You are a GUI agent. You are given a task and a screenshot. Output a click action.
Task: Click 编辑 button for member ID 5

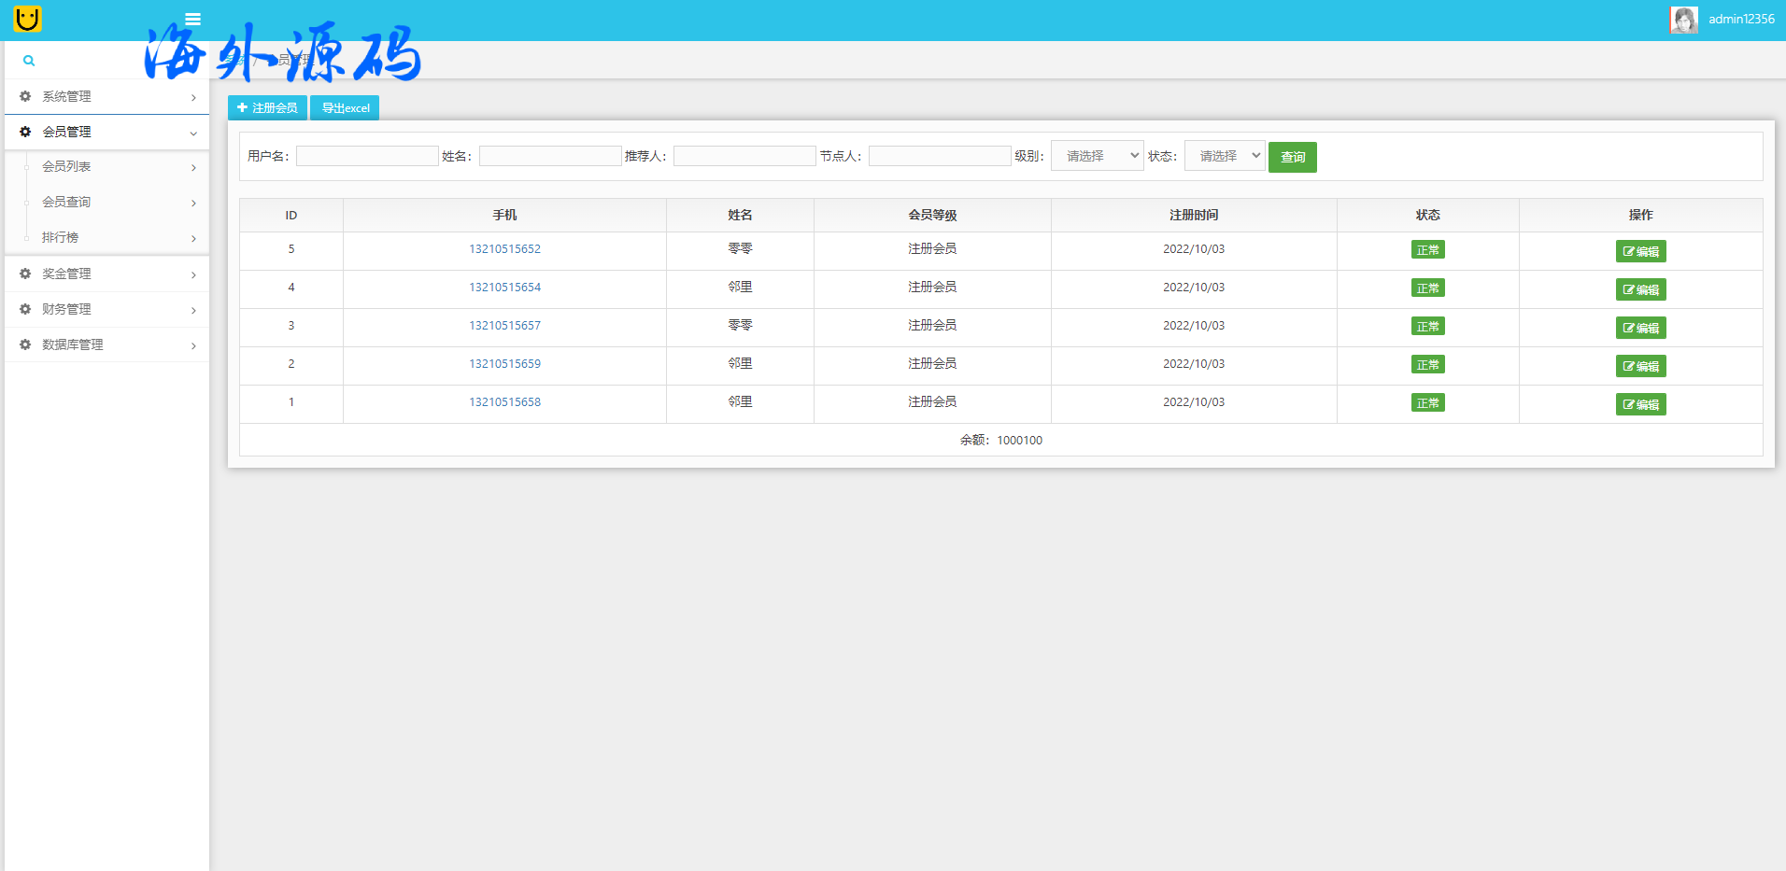[x=1640, y=251]
